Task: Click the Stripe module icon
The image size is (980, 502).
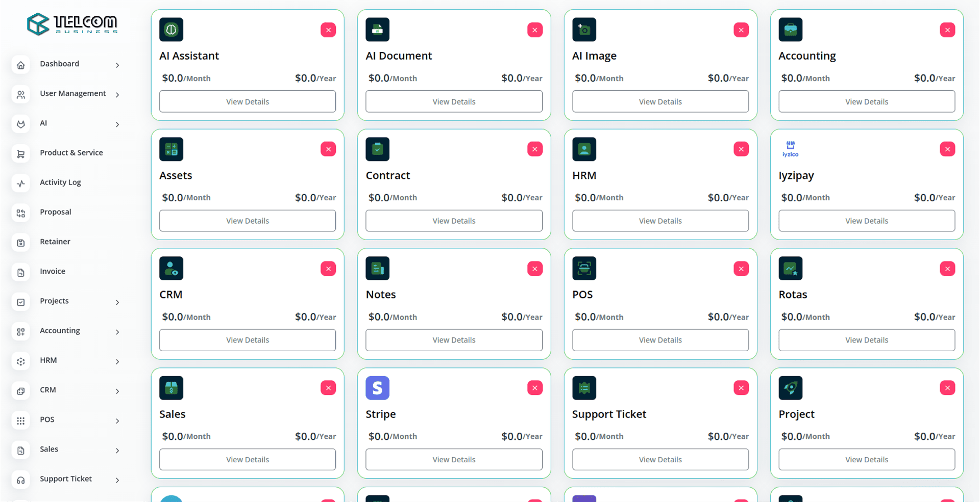Action: 377,388
